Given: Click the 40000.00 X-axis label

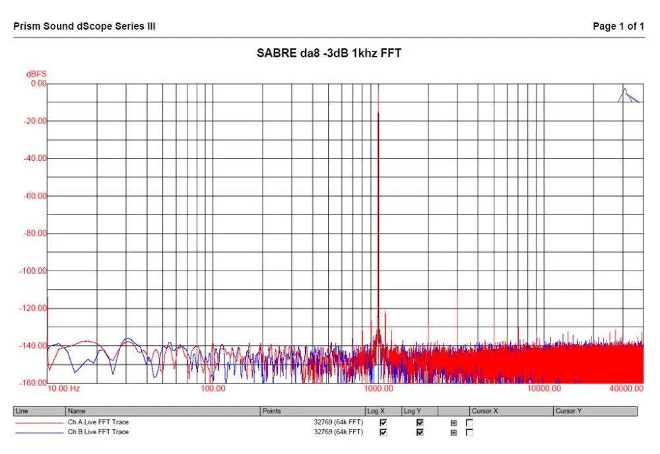Looking at the screenshot, I should point(626,389).
